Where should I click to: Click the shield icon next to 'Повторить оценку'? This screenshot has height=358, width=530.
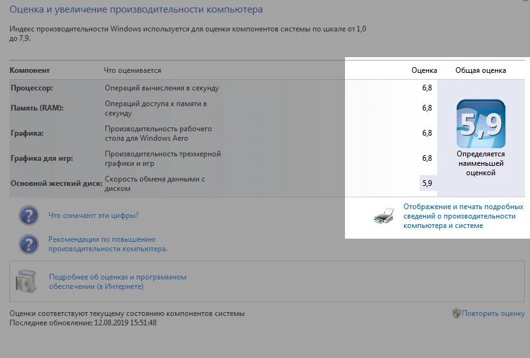[x=457, y=313]
